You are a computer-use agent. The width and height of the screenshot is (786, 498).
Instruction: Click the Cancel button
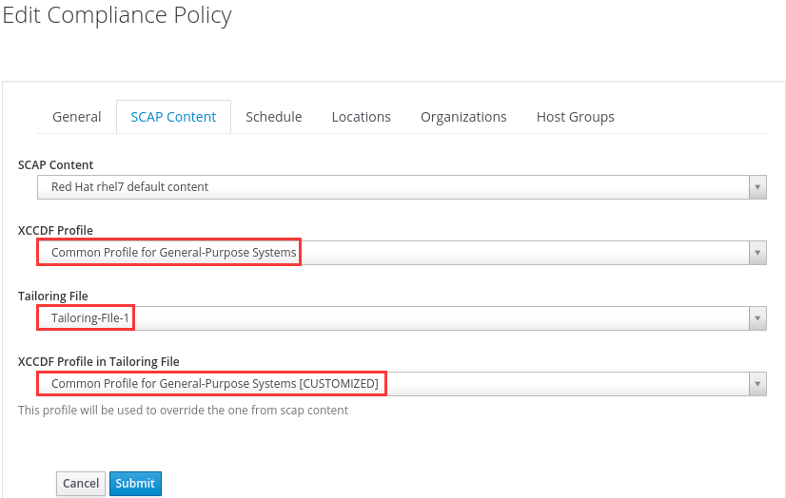click(81, 483)
